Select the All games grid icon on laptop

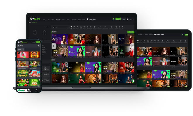point(71,27)
